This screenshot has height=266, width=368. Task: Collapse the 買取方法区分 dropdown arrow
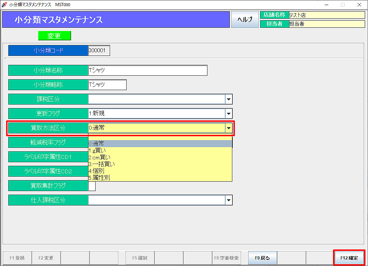[228, 128]
